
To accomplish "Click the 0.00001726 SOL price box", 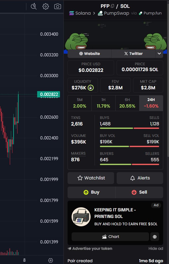I will click(x=140, y=68).
